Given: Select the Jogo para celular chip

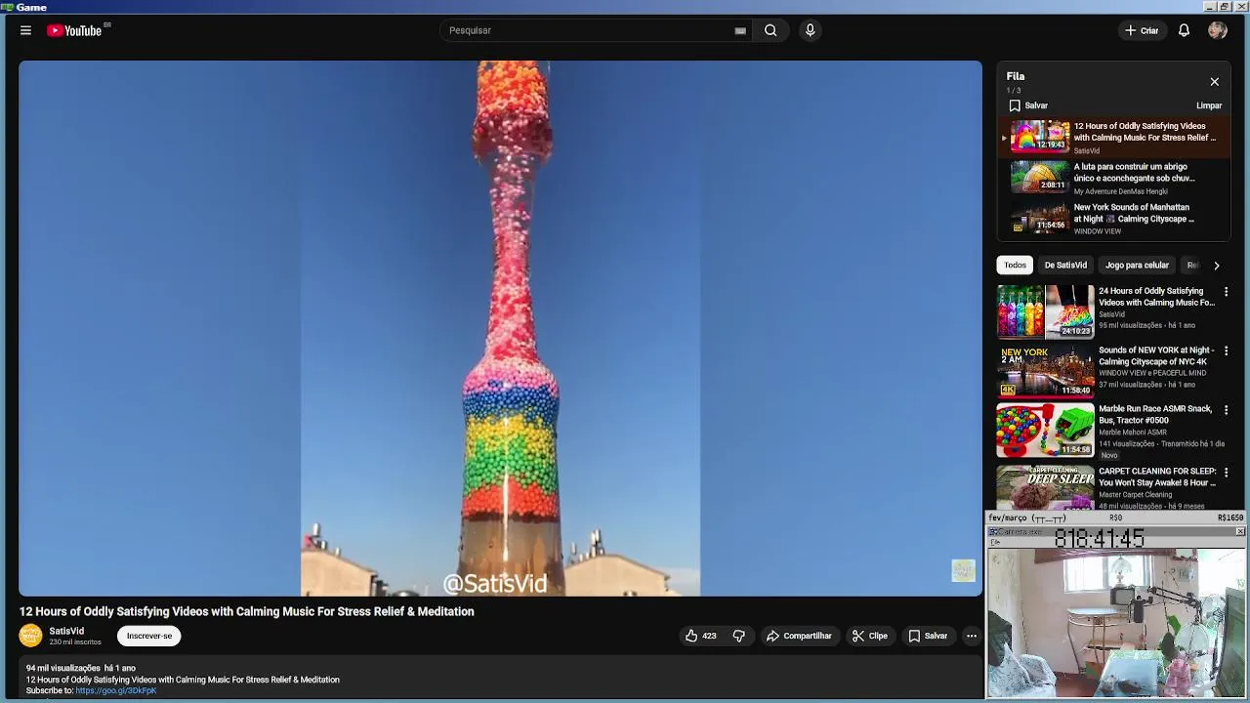Looking at the screenshot, I should (1137, 265).
